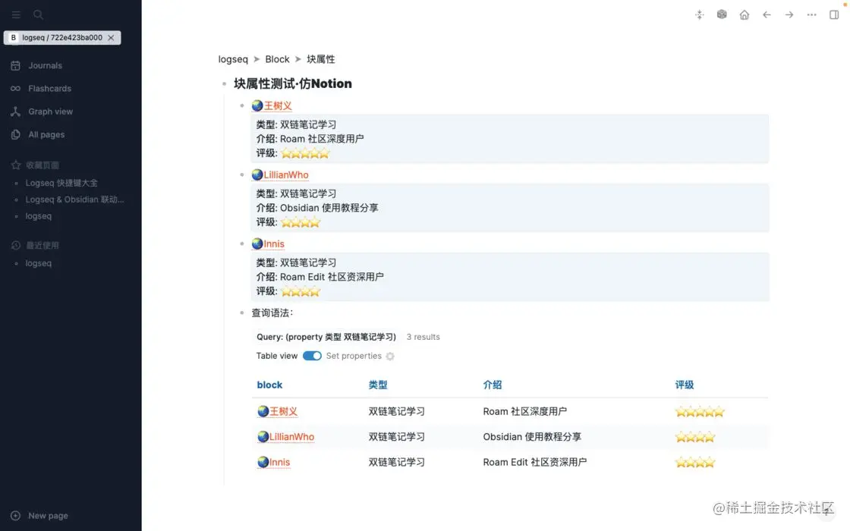Image resolution: width=850 pixels, height=531 pixels.
Task: Open LillianWho page link in block list
Action: tap(285, 175)
